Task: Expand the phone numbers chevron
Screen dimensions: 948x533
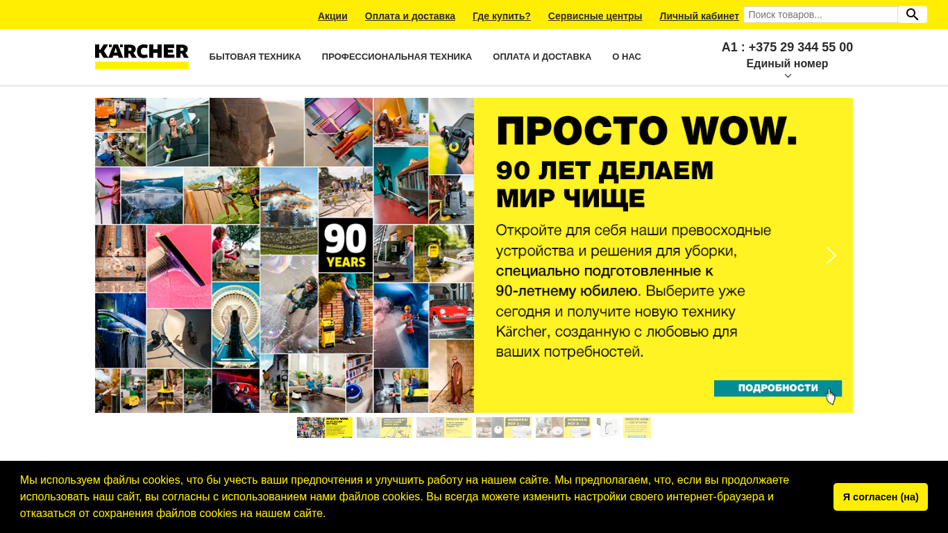Action: pyautogui.click(x=788, y=76)
